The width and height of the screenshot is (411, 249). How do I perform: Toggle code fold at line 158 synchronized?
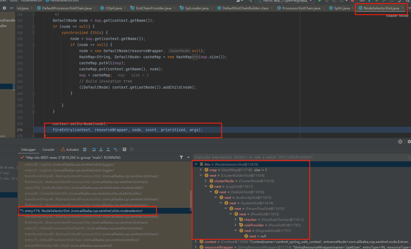[33, 33]
